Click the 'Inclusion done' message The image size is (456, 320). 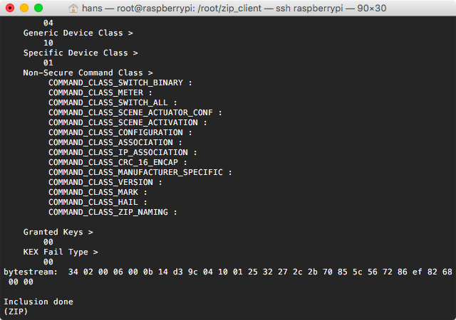pyautogui.click(x=38, y=302)
